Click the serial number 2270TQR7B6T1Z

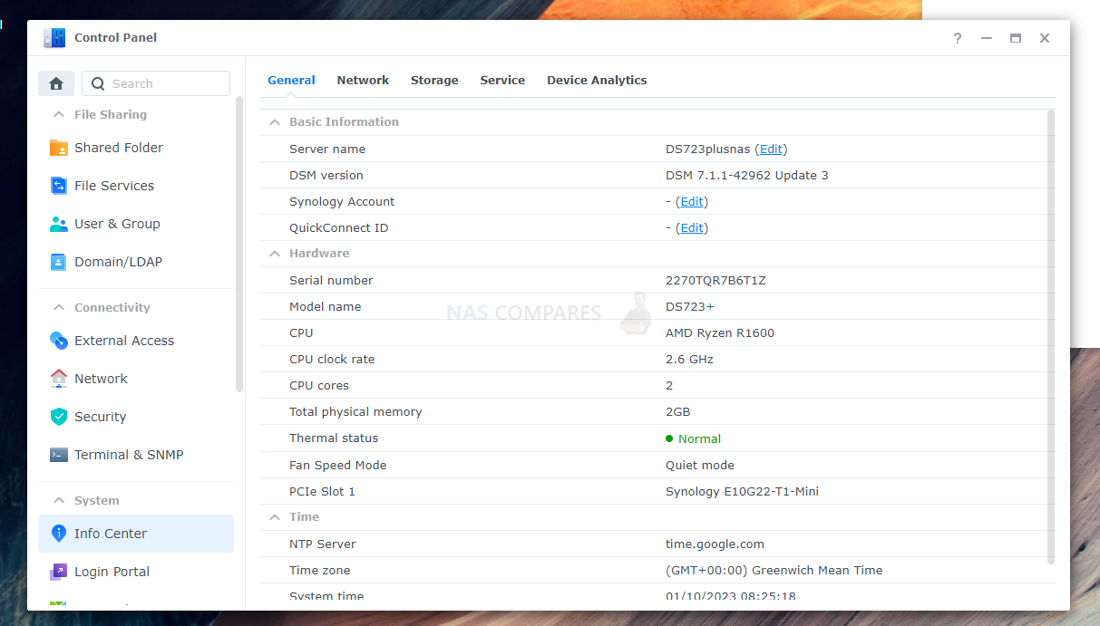[715, 280]
